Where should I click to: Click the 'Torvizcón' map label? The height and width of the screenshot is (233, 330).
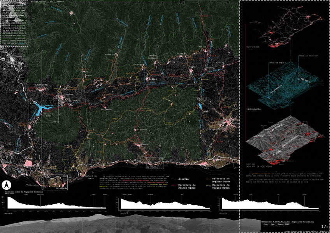106,109
